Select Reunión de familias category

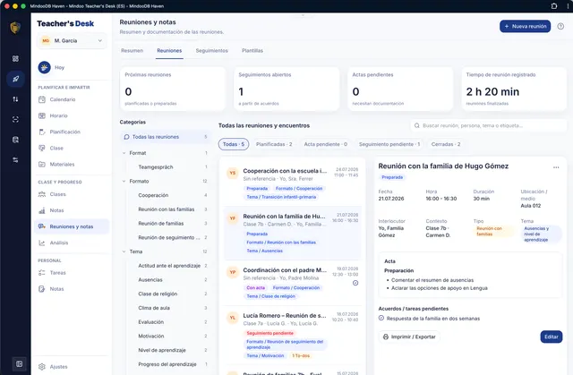pos(168,224)
